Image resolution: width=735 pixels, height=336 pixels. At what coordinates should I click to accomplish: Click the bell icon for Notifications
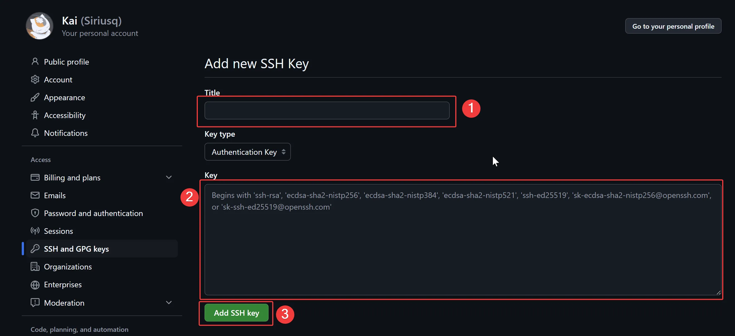click(35, 133)
